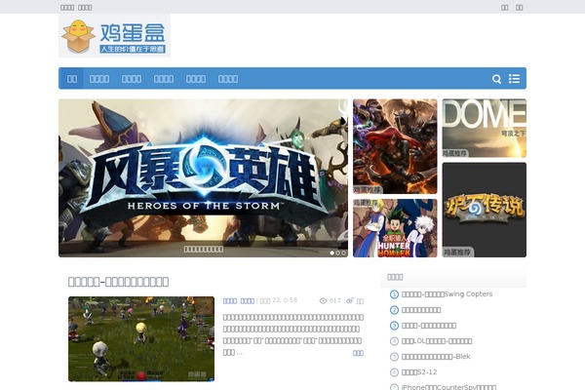Open the League of Legends artwork thumbnail

(395, 146)
